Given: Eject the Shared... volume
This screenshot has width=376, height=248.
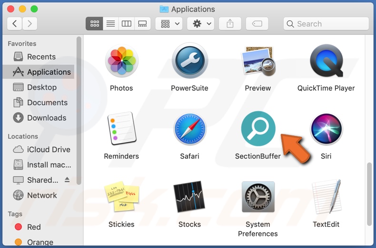Looking at the screenshot, I should 67,180.
